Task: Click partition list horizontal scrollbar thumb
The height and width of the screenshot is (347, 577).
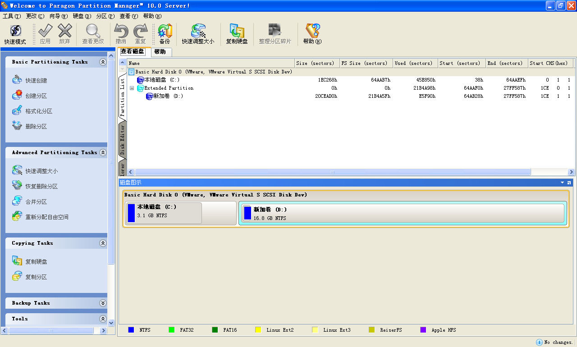Action: 333,172
